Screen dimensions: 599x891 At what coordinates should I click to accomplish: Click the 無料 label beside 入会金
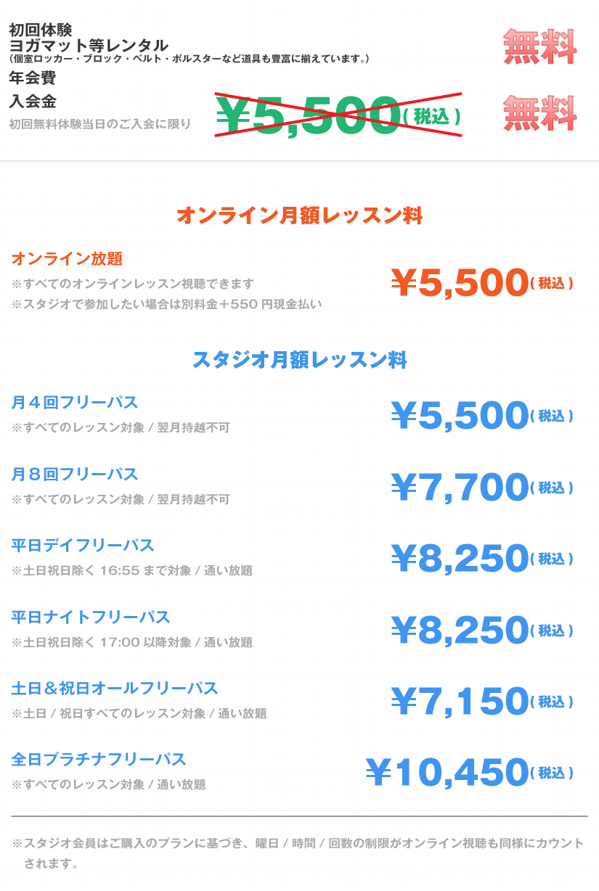[540, 113]
